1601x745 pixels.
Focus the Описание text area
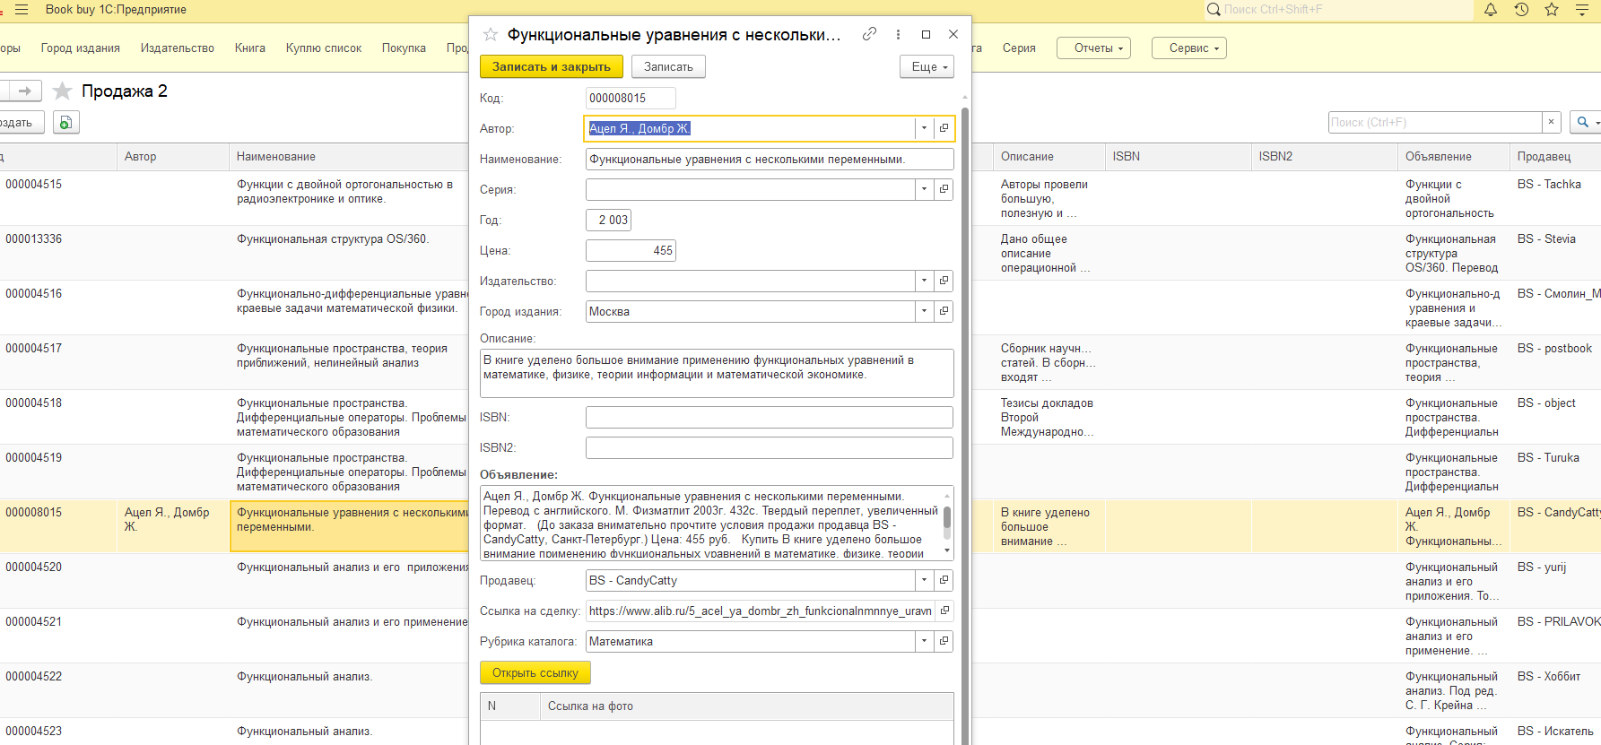pos(717,373)
